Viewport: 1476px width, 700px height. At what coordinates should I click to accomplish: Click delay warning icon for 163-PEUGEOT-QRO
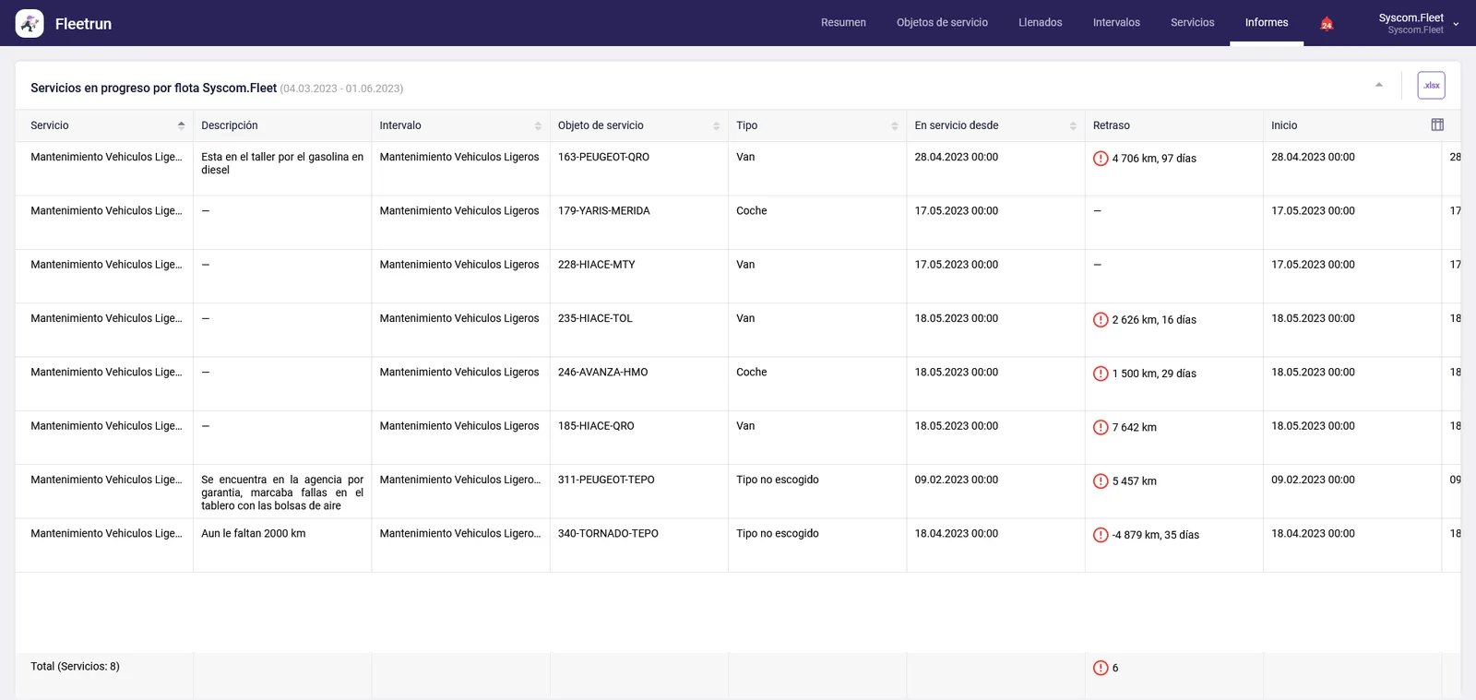(x=1101, y=159)
